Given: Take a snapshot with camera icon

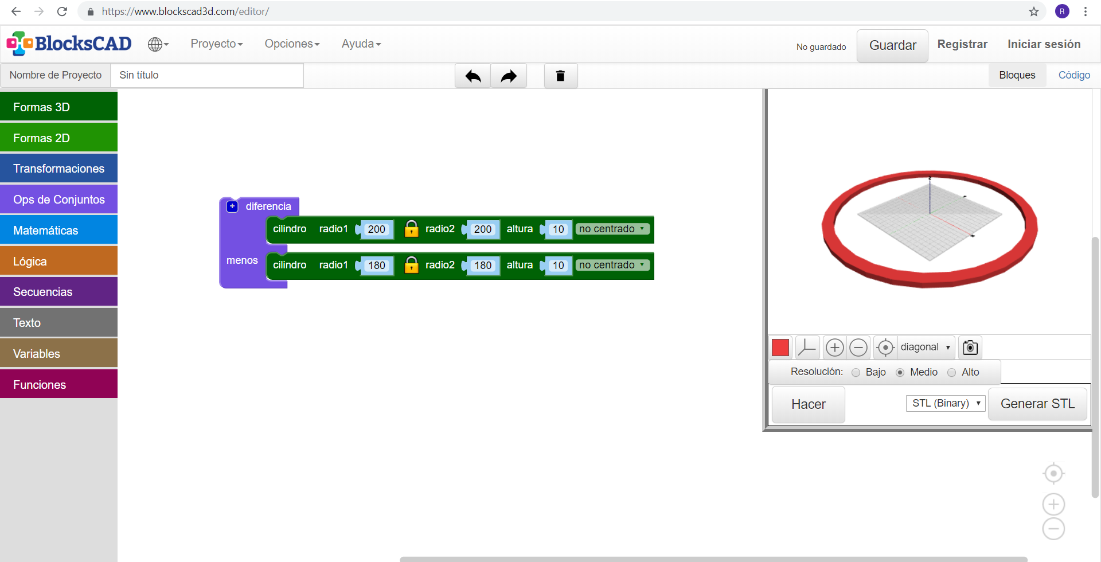Looking at the screenshot, I should (970, 348).
